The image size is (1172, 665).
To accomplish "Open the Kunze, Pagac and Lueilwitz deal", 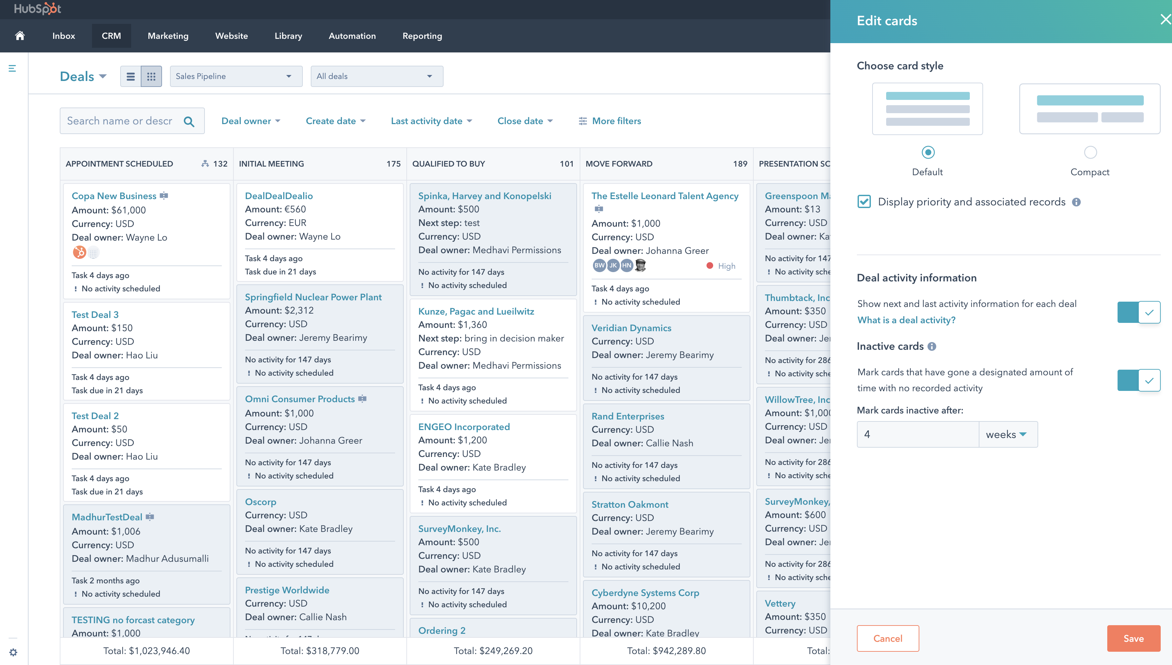I will click(476, 311).
